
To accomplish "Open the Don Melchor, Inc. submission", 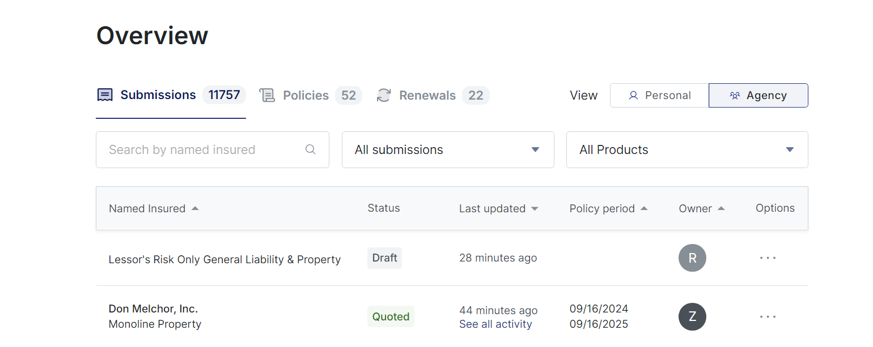I will coord(153,309).
